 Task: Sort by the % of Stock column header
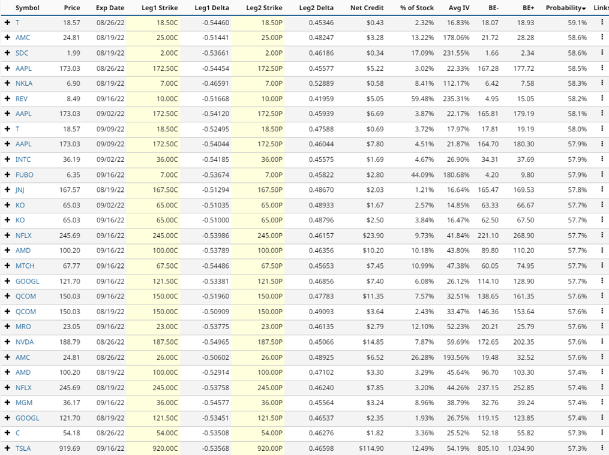click(417, 8)
